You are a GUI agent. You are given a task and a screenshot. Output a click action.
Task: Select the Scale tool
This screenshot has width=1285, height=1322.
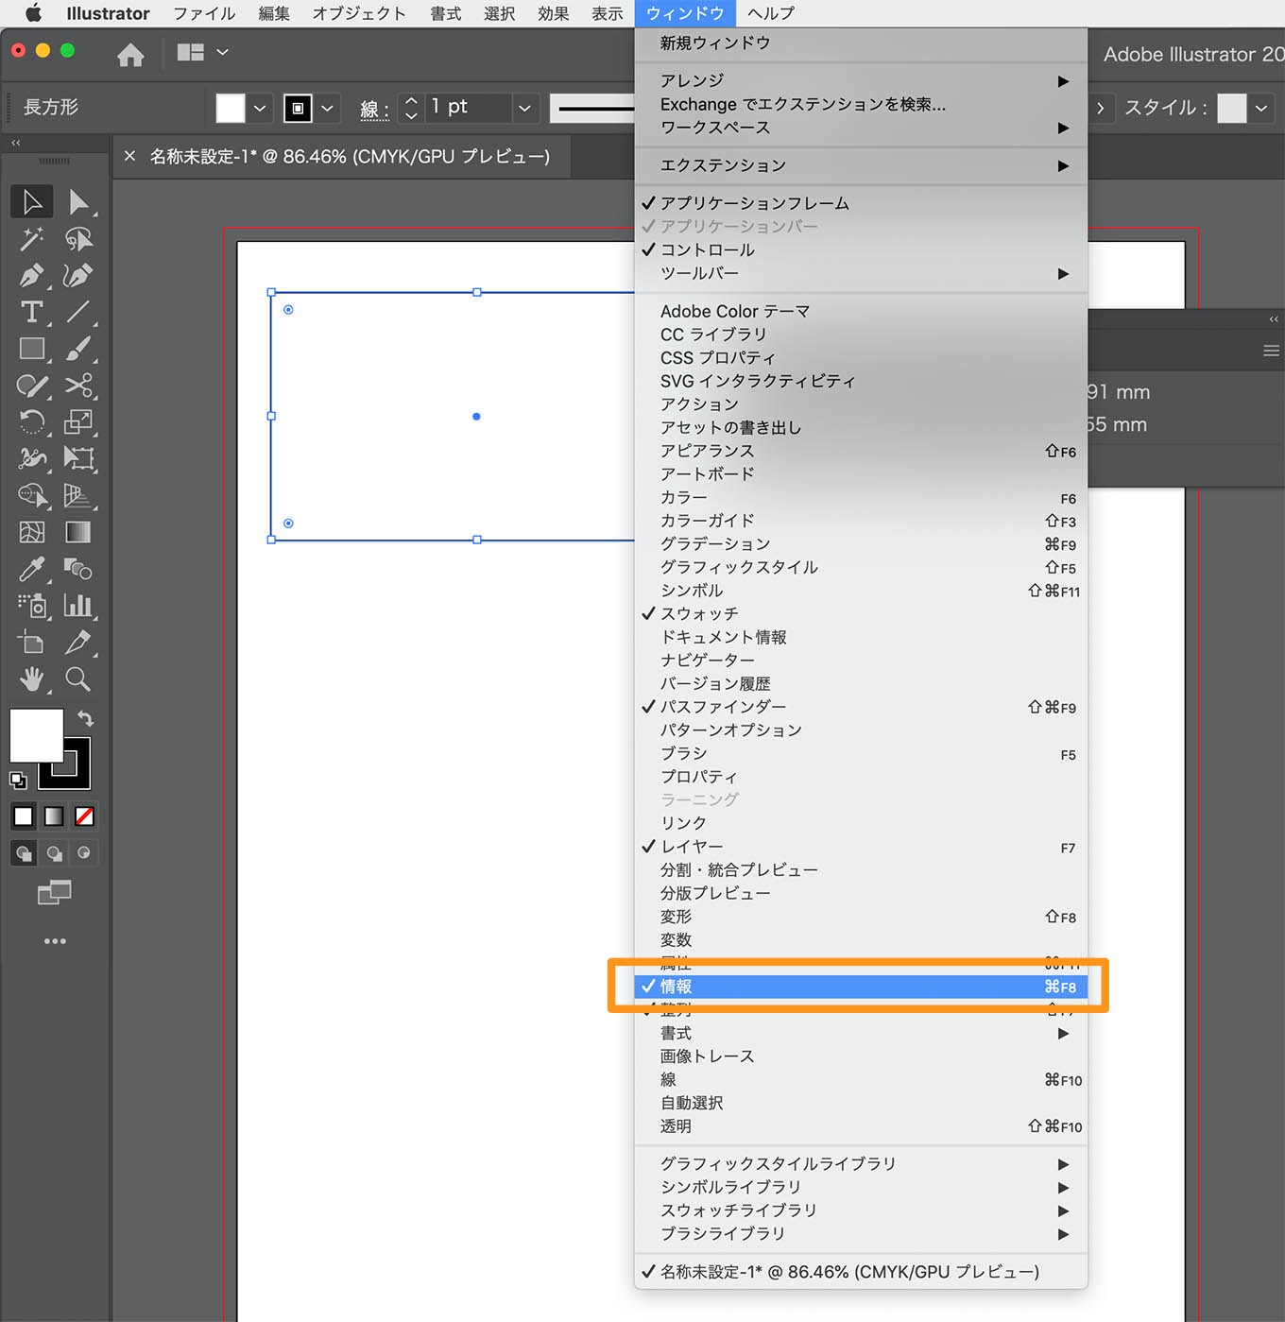coord(78,422)
